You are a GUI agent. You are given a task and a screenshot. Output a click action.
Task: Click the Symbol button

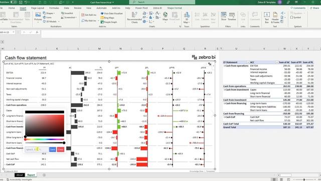click(x=295, y=18)
